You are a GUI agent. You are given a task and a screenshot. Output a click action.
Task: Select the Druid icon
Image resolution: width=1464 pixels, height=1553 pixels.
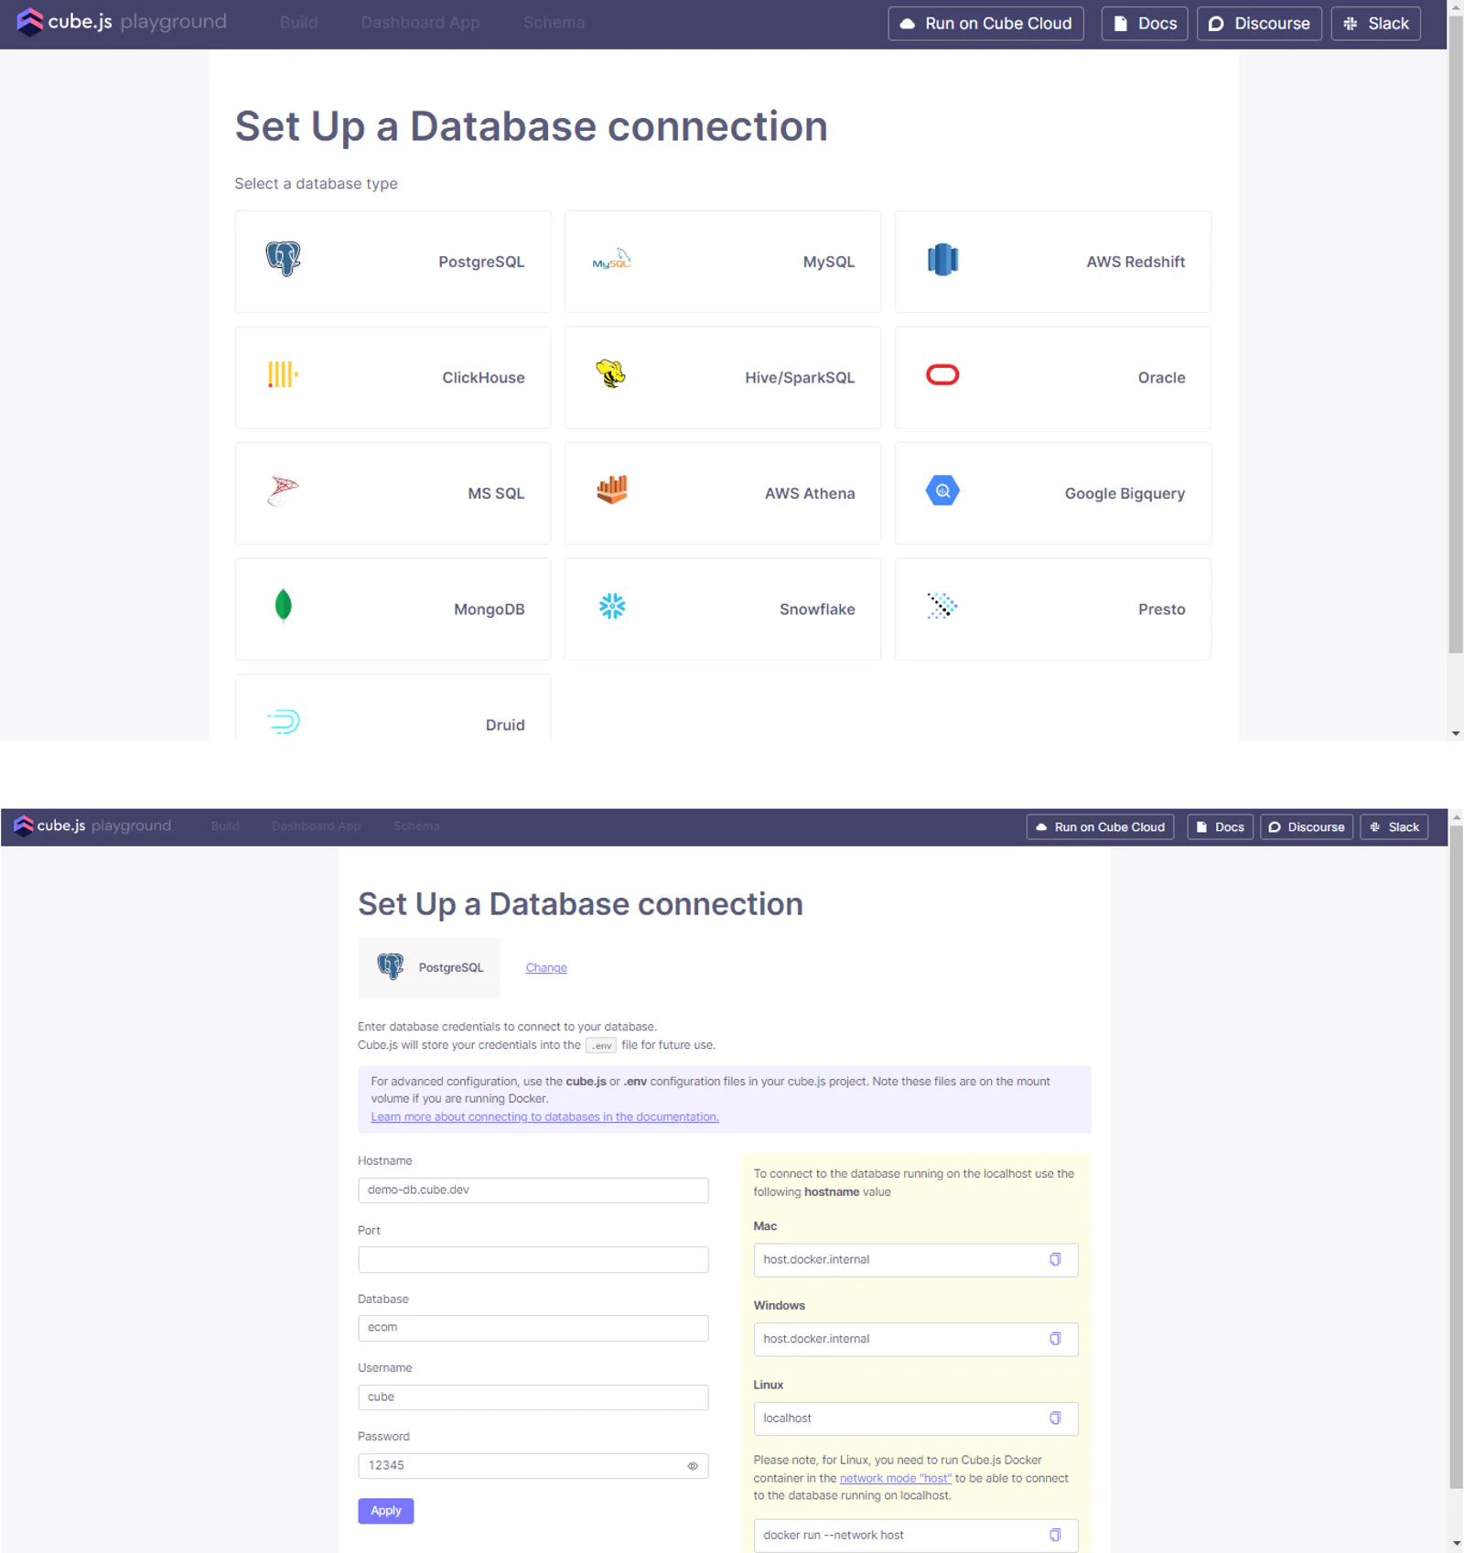284,722
